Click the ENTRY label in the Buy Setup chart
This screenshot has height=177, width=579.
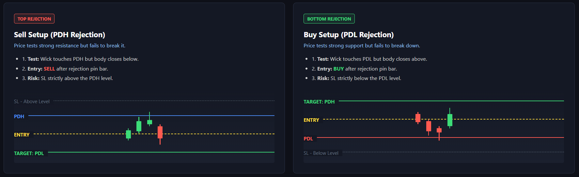coord(311,120)
